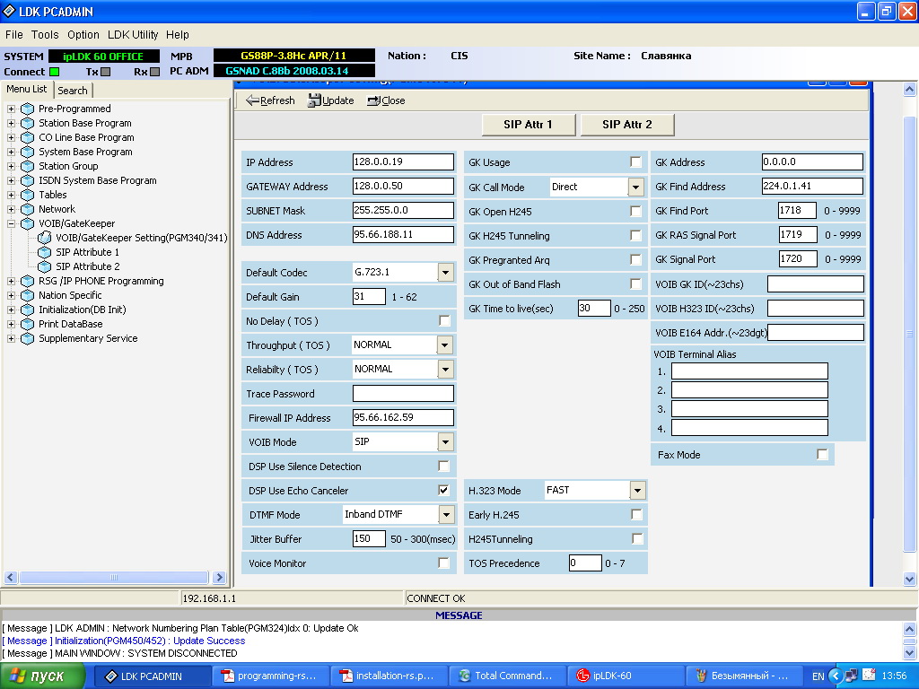This screenshot has width=919, height=689.
Task: Click the SIP Attr 1 button
Action: click(x=527, y=125)
